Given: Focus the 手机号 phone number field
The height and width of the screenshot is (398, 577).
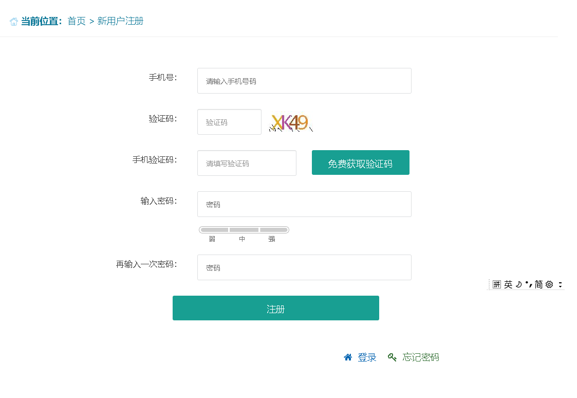Looking at the screenshot, I should click(304, 81).
